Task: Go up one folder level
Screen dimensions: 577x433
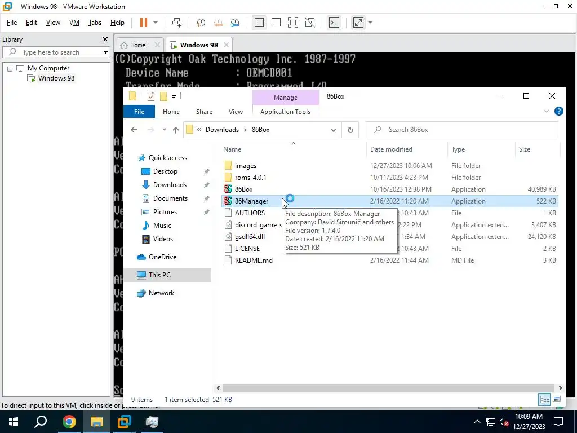Action: [x=176, y=130]
